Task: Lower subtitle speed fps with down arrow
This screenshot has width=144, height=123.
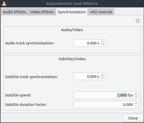Action: pyautogui.click(x=136, y=96)
